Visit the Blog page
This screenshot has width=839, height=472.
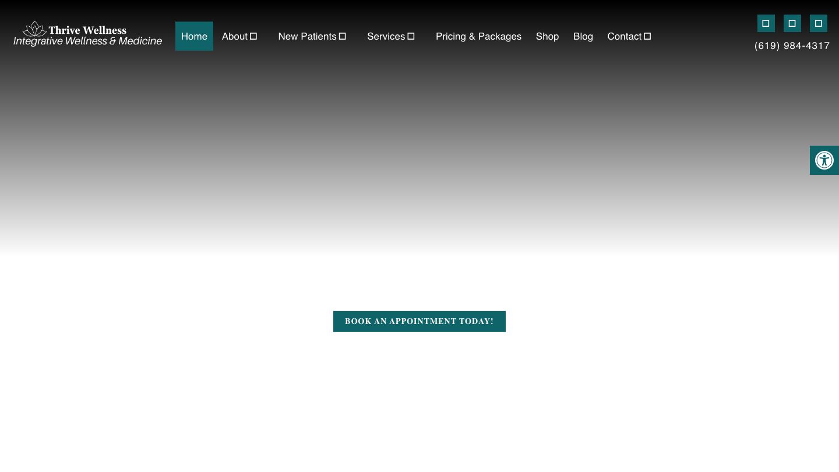tap(583, 36)
